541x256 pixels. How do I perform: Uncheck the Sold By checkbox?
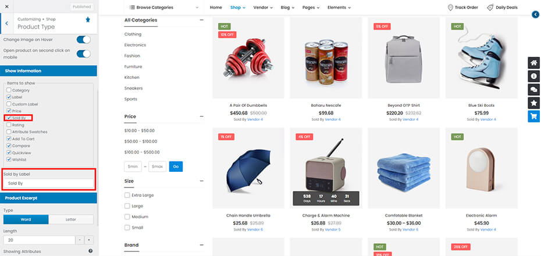(9, 118)
